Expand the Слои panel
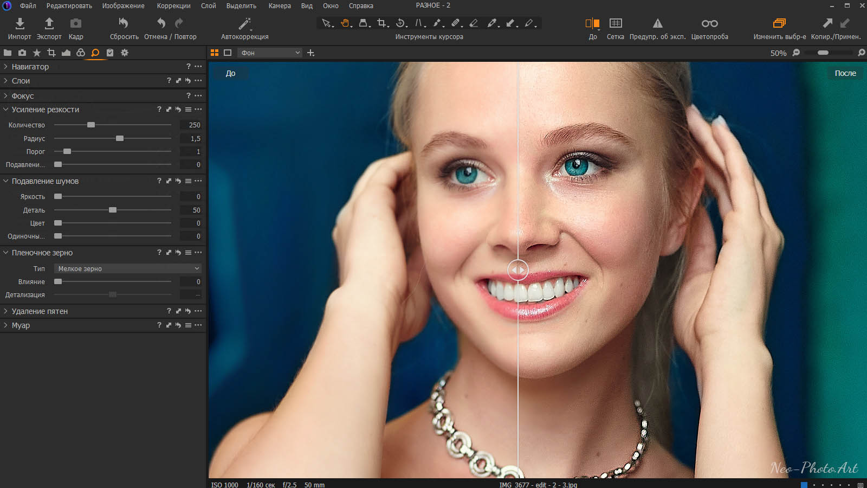 coord(6,81)
